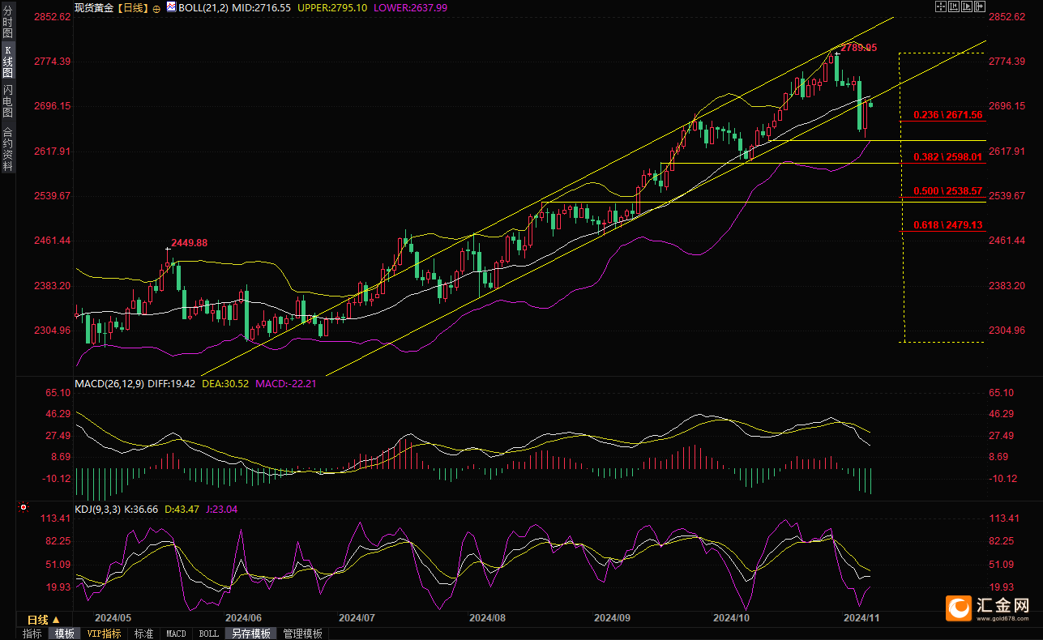Select the 模板 bottom tab
Viewport: 1043px width, 640px height.
point(64,634)
